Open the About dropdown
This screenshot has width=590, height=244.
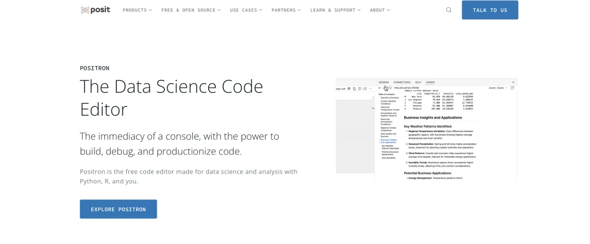coord(380,10)
